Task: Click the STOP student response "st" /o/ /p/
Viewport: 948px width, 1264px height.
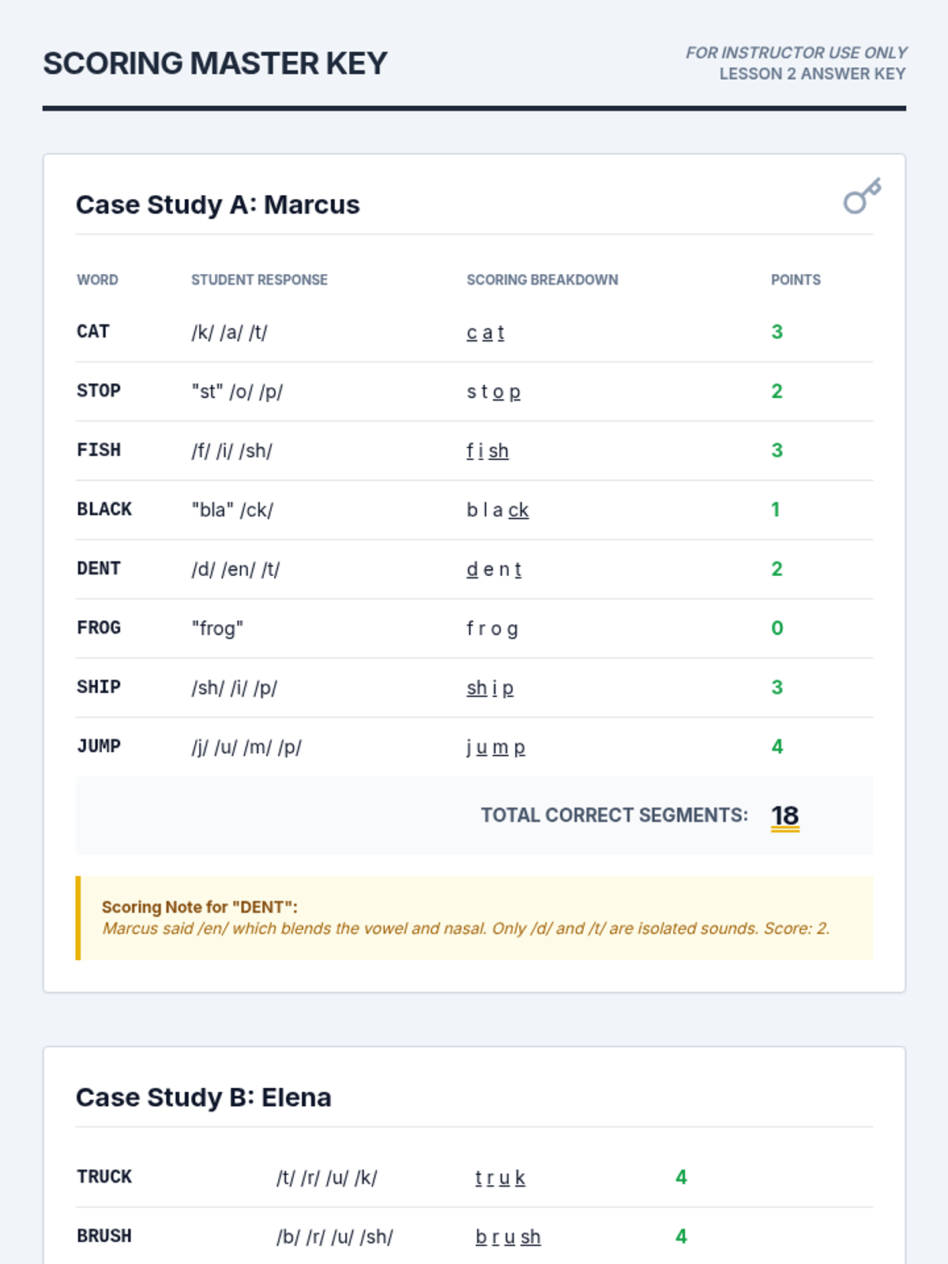Action: click(237, 392)
